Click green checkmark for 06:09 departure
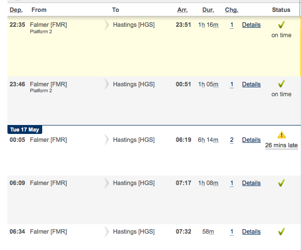The width and height of the screenshot is (301, 250). tap(282, 183)
